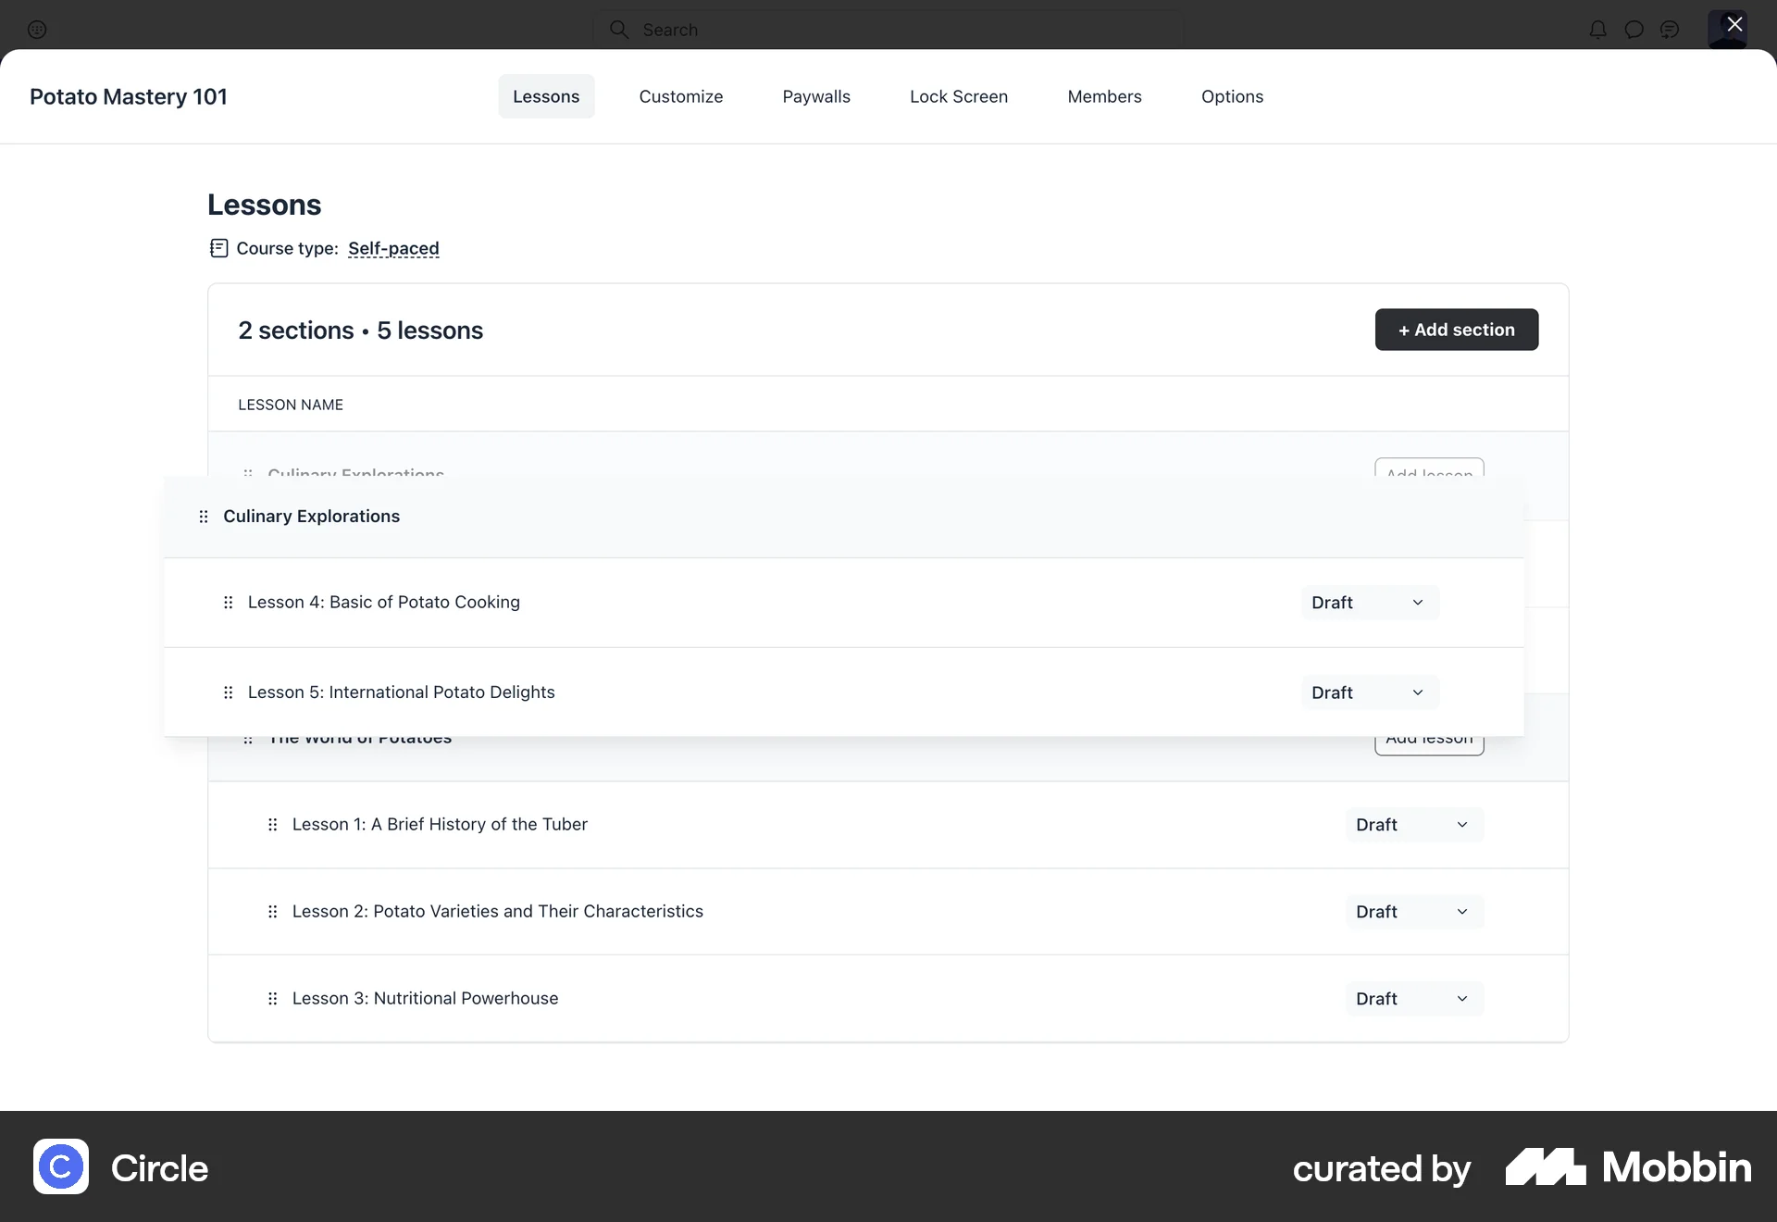This screenshot has width=1777, height=1222.
Task: Change status dropdown for Lesson 1
Action: click(1413, 824)
